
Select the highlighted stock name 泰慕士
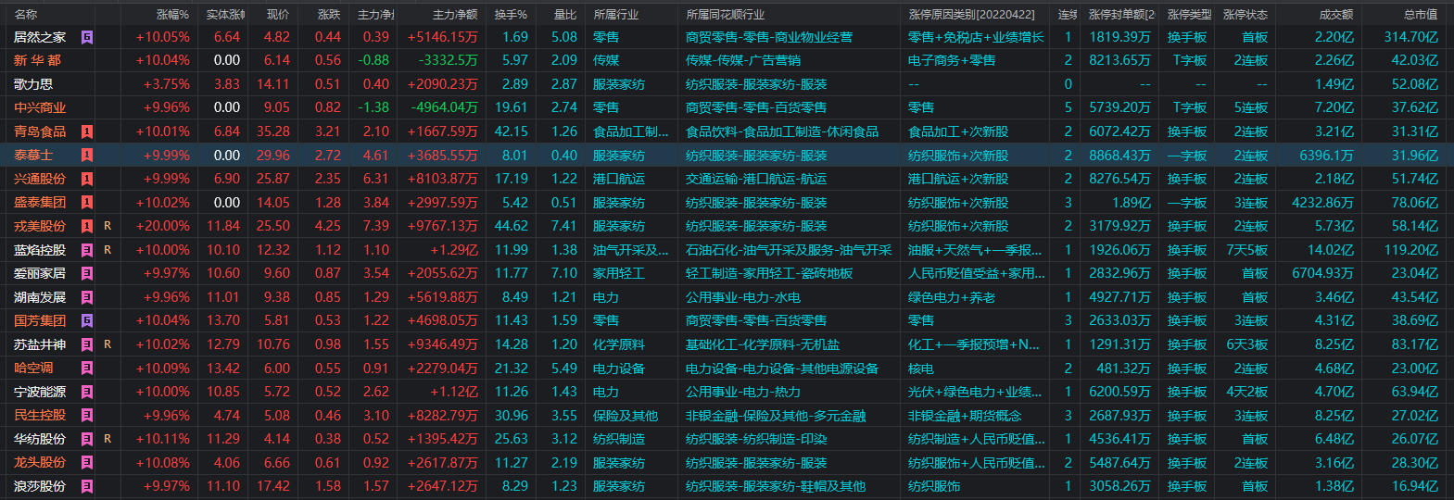coord(33,156)
